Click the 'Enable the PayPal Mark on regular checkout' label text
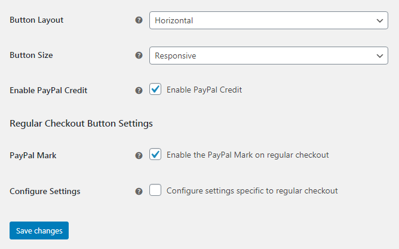 (x=248, y=155)
